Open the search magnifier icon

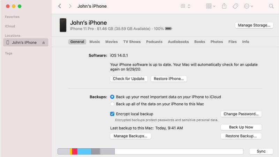point(271,6)
